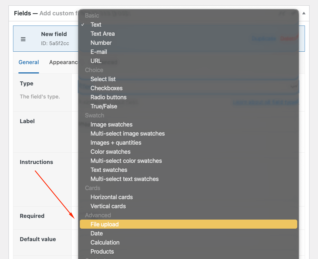Click the checkmark beside the Text option
The image size is (318, 259).
point(83,25)
